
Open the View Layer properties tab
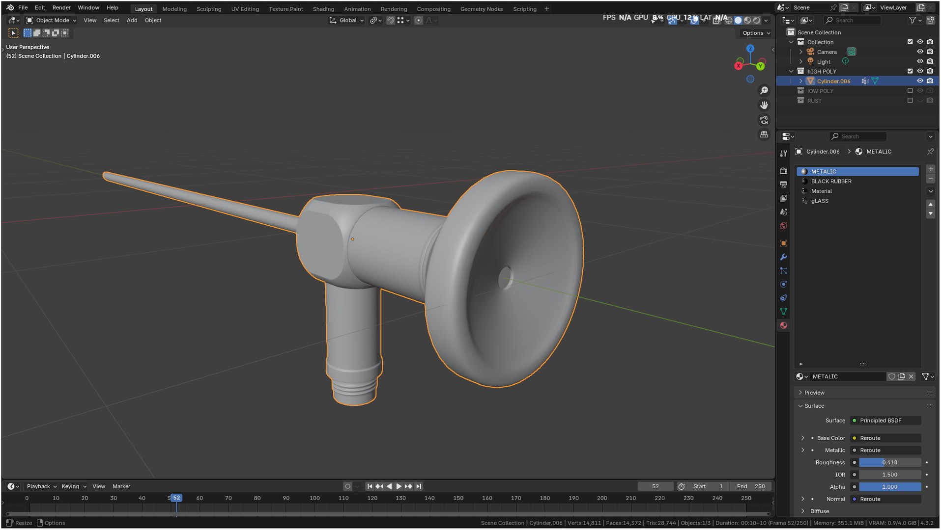[x=784, y=198]
